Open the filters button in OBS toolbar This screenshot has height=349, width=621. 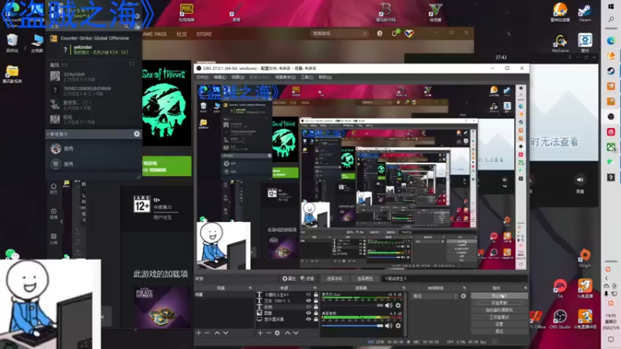307,278
